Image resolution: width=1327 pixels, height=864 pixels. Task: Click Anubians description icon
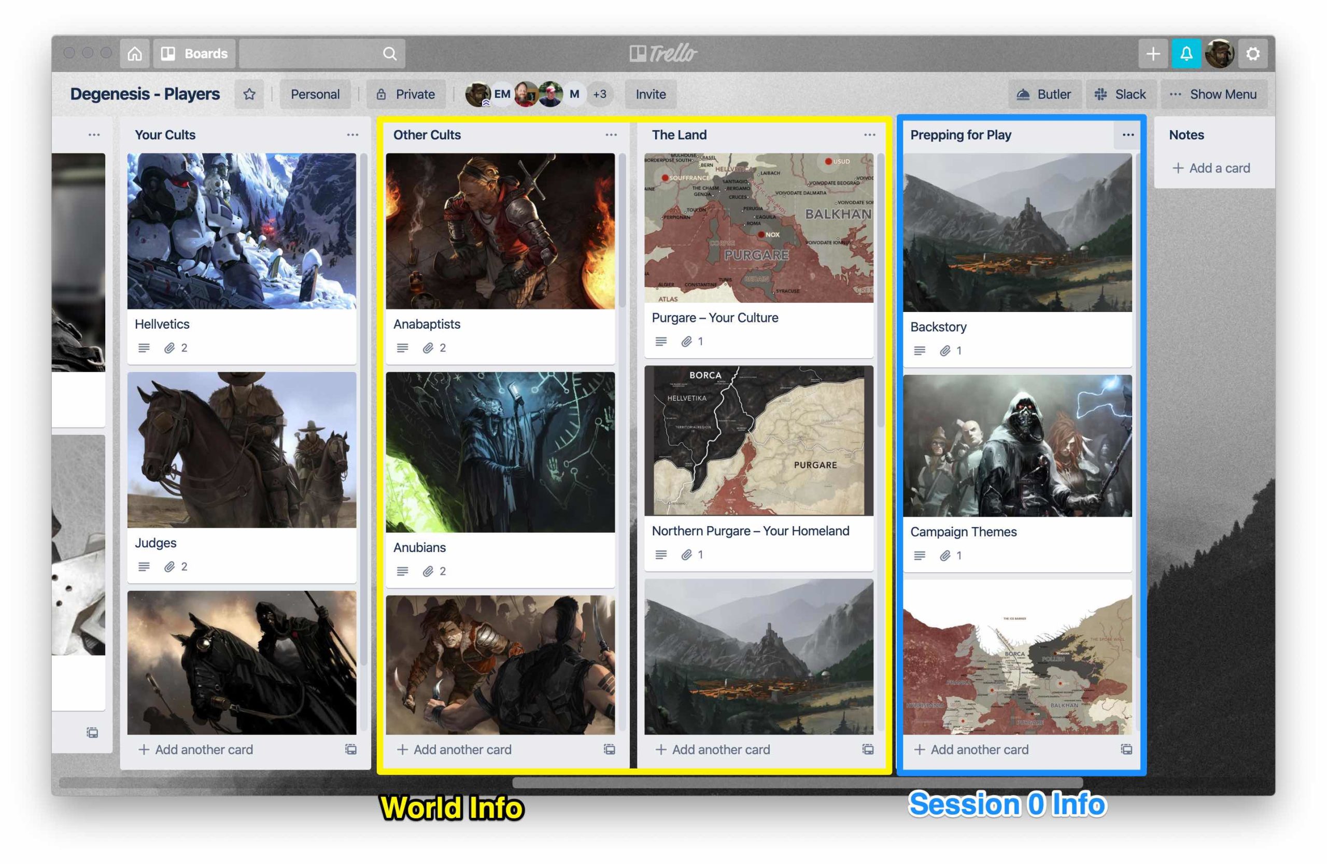403,571
